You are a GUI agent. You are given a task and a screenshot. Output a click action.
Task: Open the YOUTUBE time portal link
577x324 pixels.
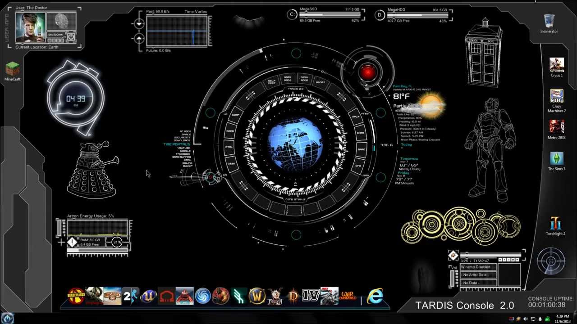pyautogui.click(x=183, y=148)
